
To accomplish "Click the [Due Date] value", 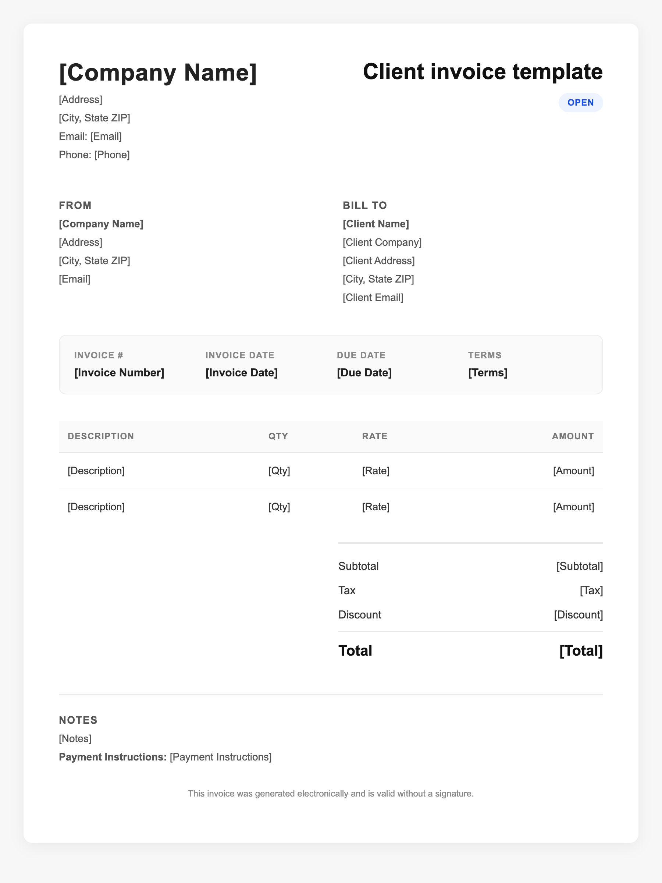I will (x=364, y=372).
